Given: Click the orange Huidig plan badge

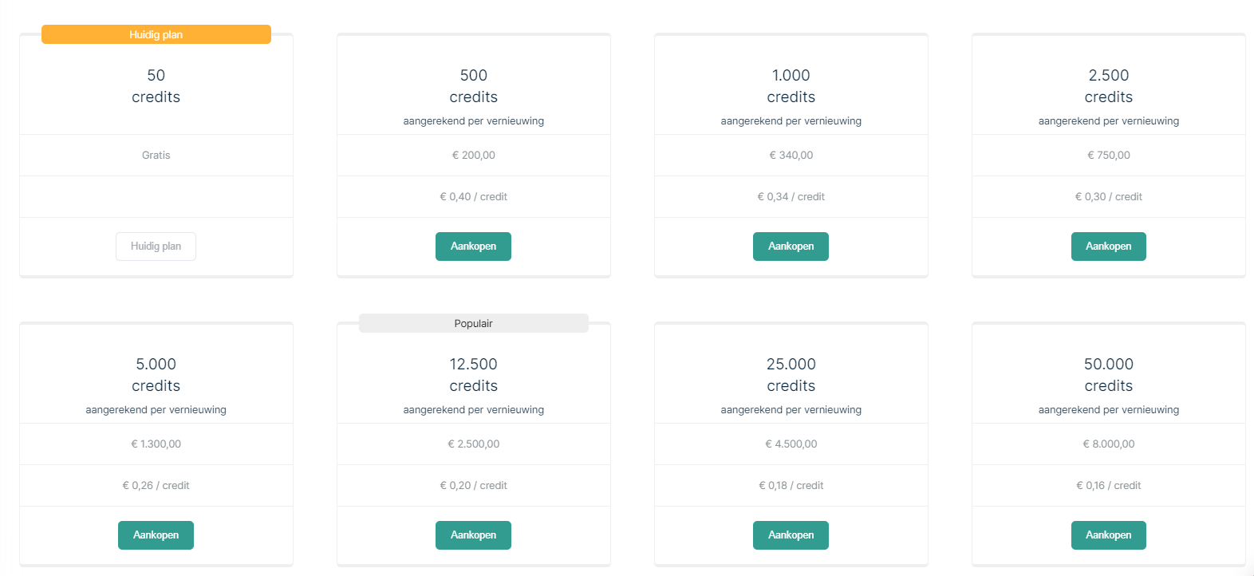Looking at the screenshot, I should [x=156, y=35].
